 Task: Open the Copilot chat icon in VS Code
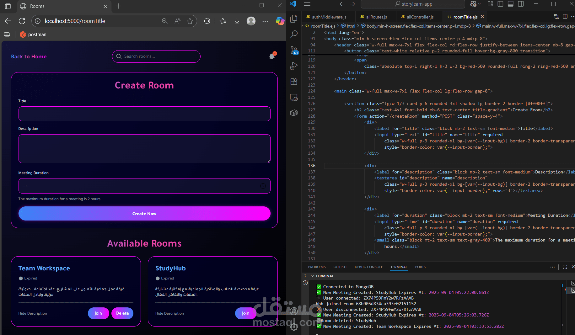(x=473, y=4)
